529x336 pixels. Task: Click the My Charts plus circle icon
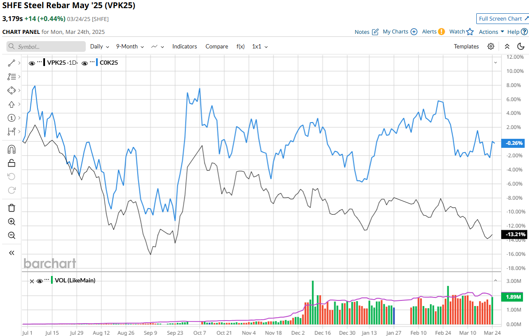coord(414,32)
